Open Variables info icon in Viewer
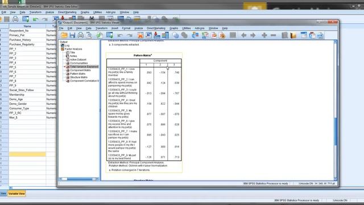The width and height of the screenshot is (364, 205). 166,35
